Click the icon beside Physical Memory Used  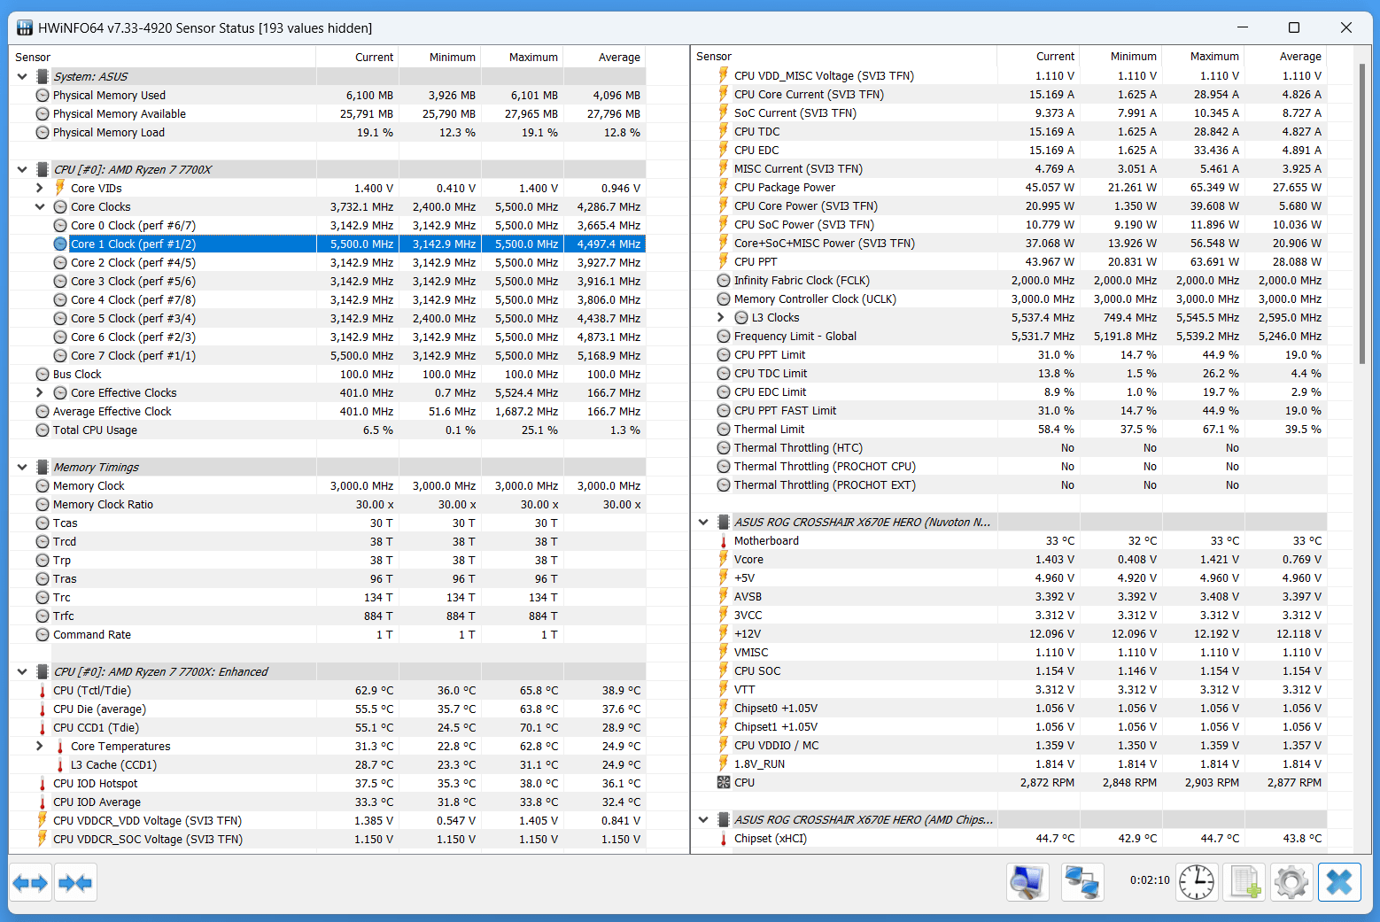(43, 95)
